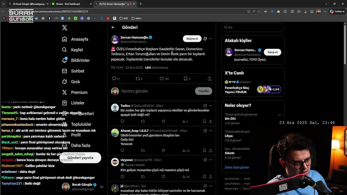This screenshot has width=347, height=195.
Task: Open a new browser tab
Action: click(x=140, y=4)
